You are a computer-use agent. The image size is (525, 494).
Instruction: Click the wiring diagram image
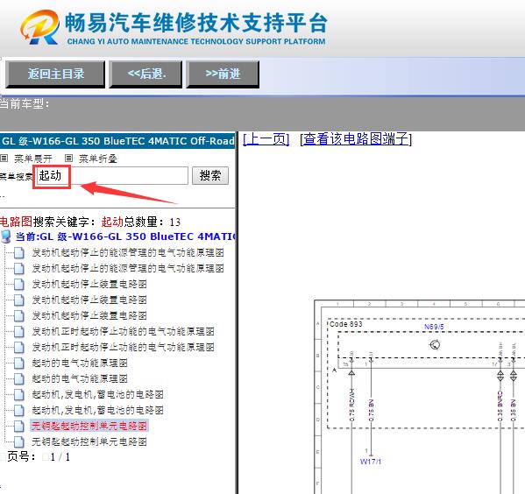[420, 397]
